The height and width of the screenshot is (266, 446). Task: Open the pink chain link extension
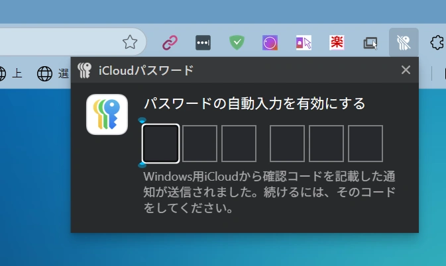click(x=170, y=42)
